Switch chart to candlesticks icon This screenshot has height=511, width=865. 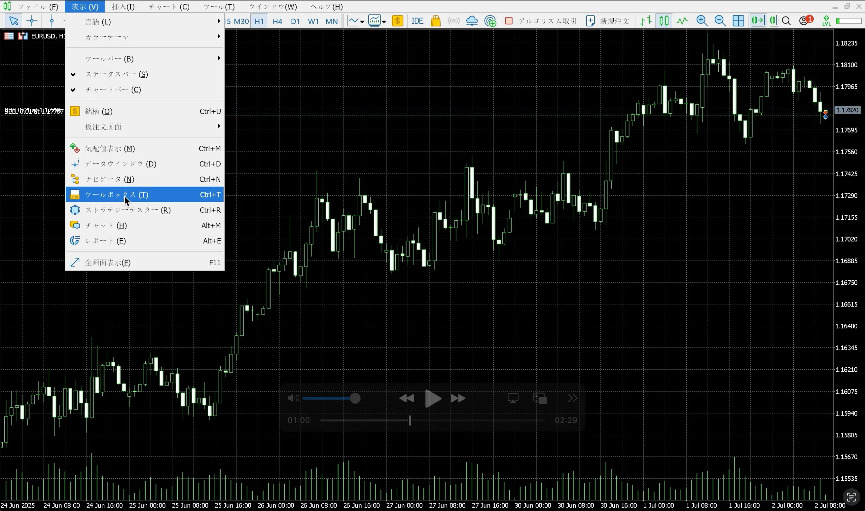click(664, 21)
